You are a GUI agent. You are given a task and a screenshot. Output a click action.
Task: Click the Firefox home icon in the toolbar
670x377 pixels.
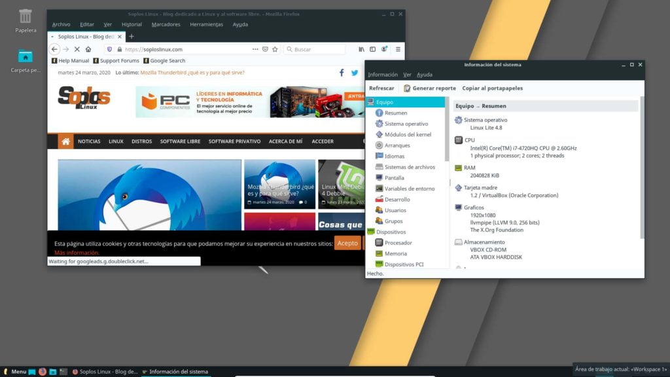(88, 49)
